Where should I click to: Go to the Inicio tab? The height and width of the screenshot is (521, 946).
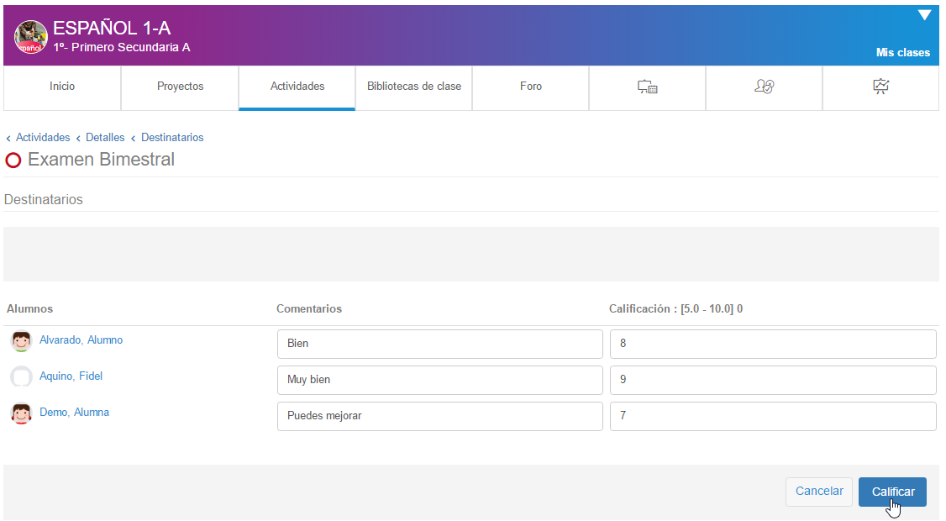click(x=62, y=87)
